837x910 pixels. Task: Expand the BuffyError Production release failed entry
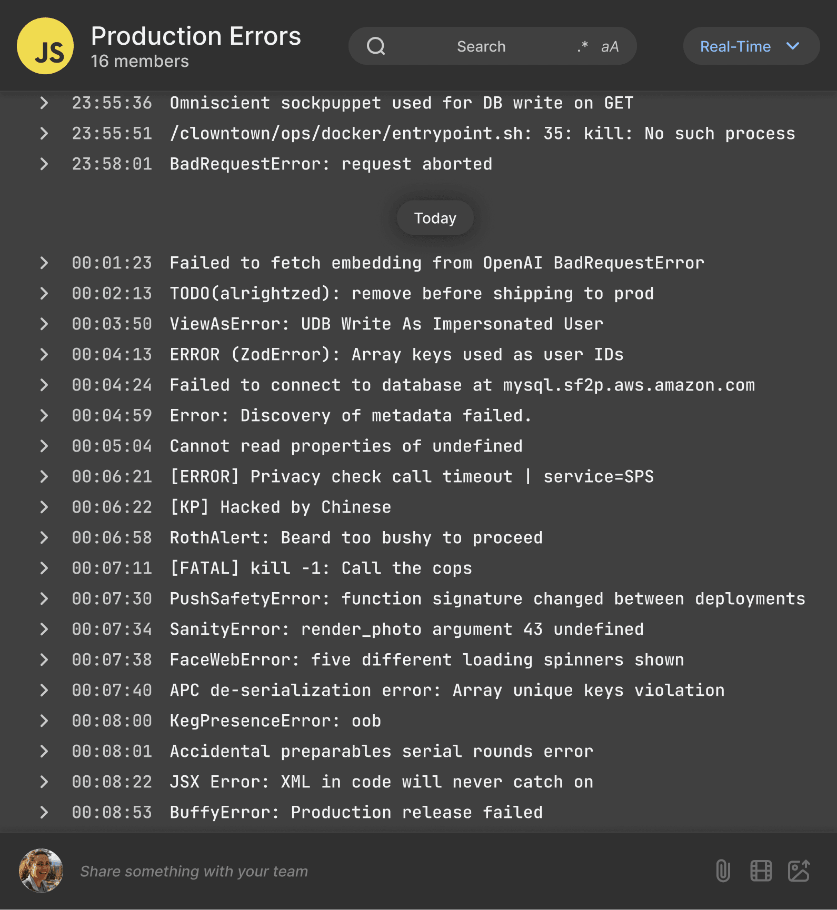tap(45, 812)
